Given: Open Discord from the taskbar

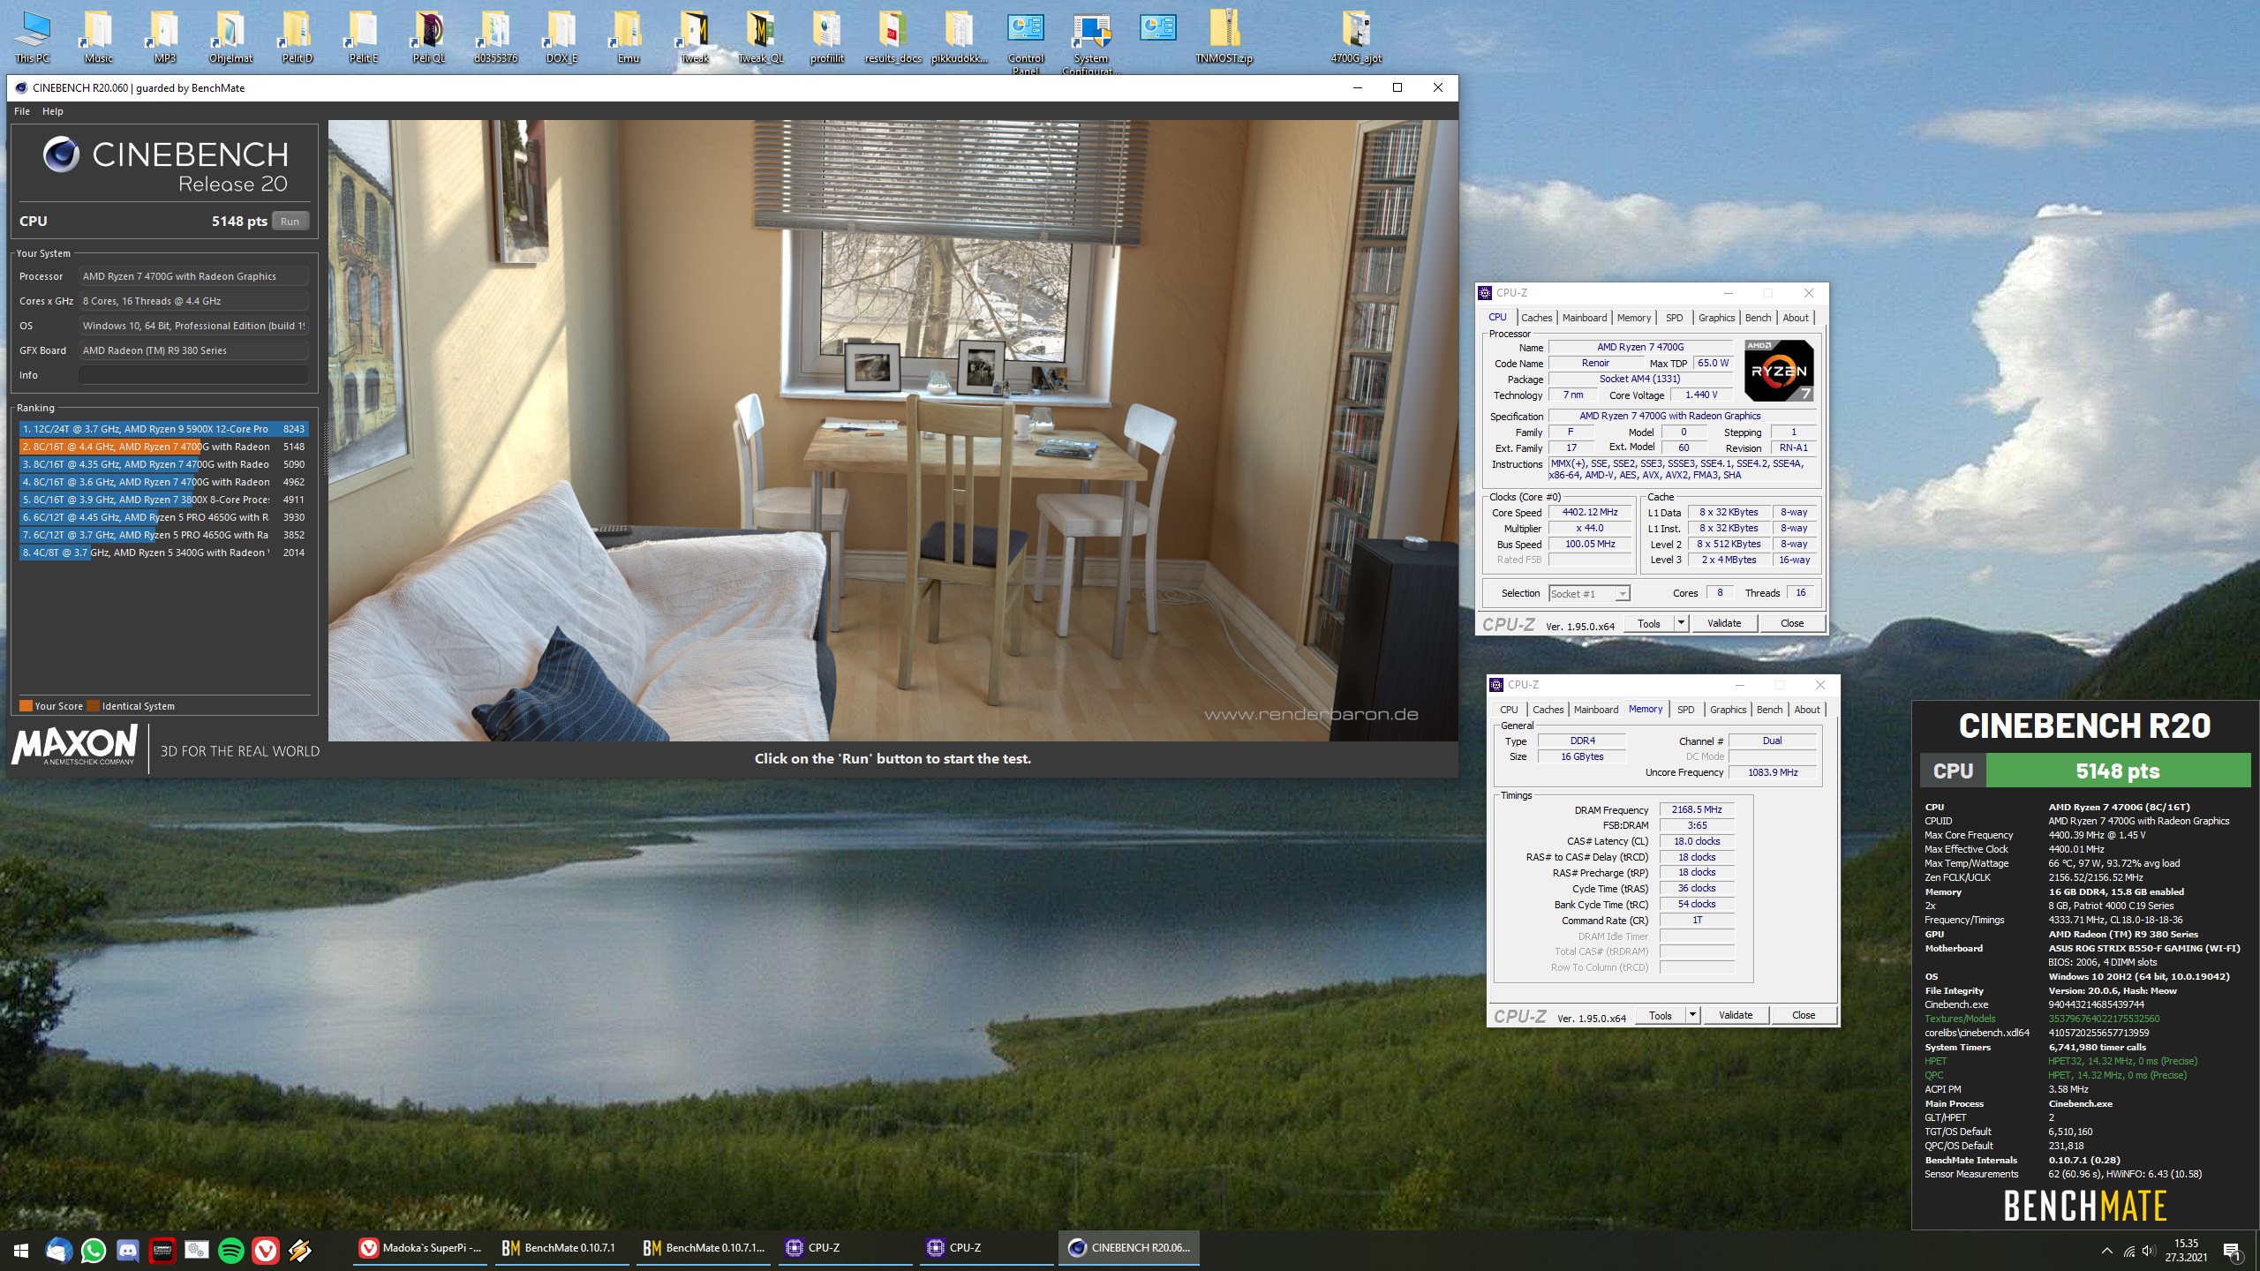Looking at the screenshot, I should (x=128, y=1249).
